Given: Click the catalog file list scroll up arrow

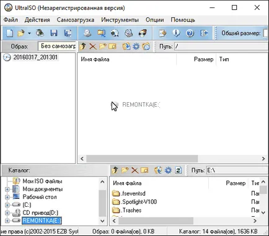Looking at the screenshot, I should coord(263,182).
